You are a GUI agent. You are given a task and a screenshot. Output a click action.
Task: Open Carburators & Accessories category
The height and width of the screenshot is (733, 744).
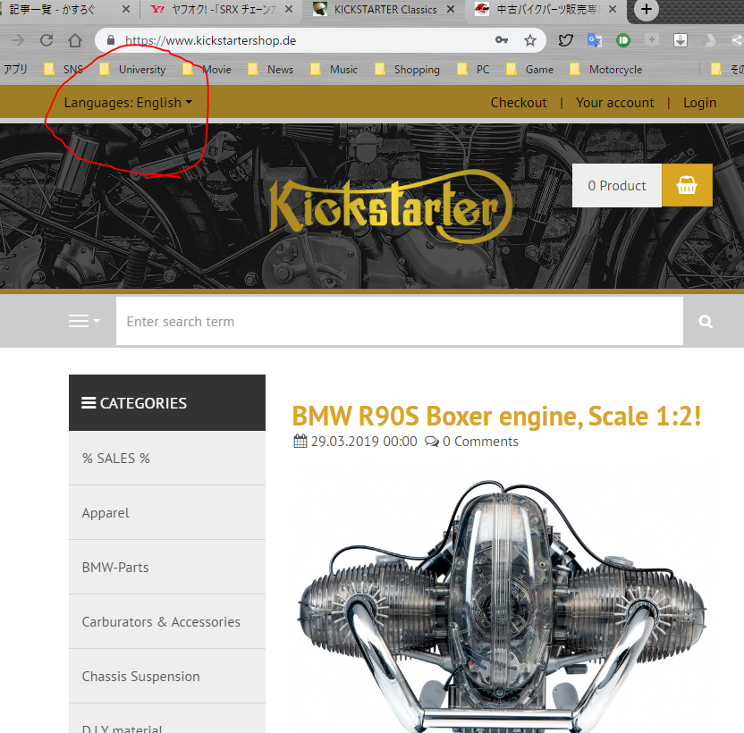(x=167, y=622)
